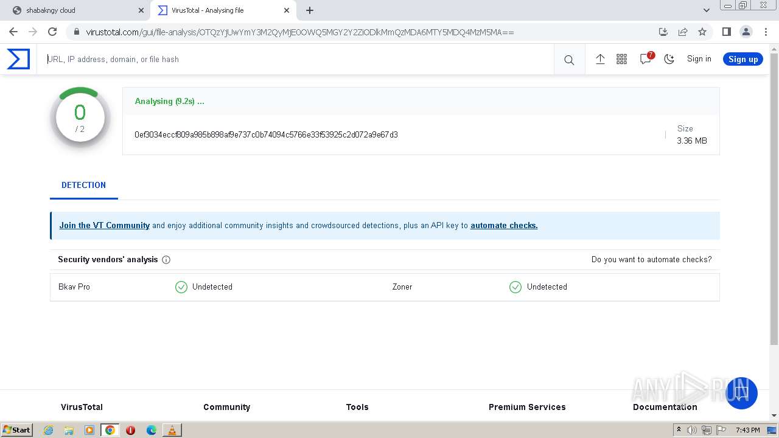Image resolution: width=779 pixels, height=438 pixels.
Task: Click the Premium Services footer heading
Action: (x=527, y=407)
